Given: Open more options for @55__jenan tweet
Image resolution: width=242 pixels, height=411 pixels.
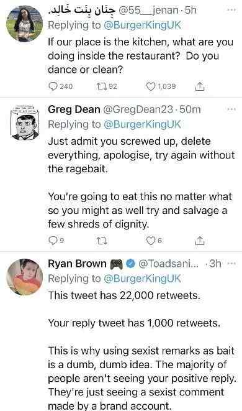Looking at the screenshot, I should pos(231,10).
